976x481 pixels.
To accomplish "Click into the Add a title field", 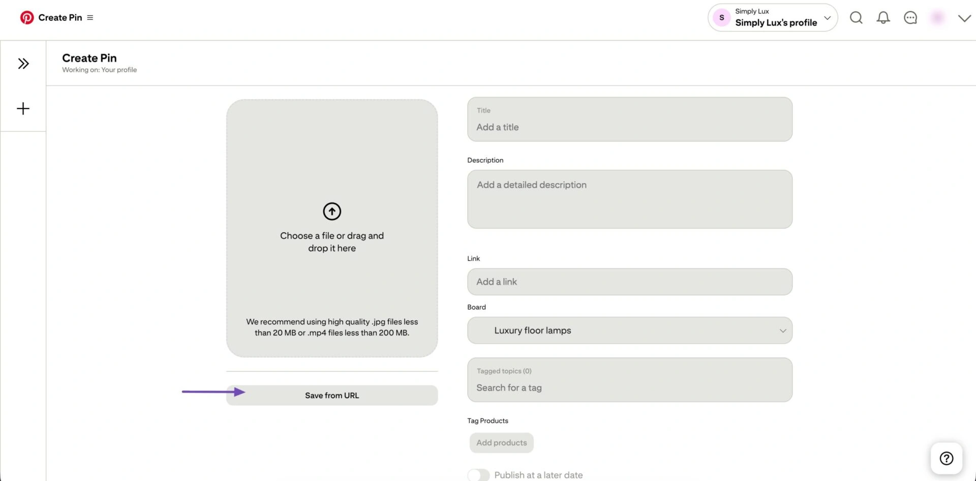I will click(x=629, y=127).
